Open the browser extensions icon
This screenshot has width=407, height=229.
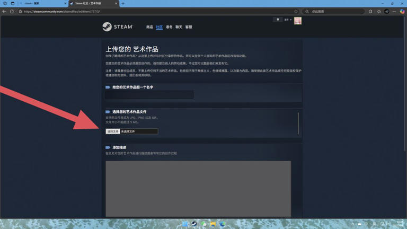(x=370, y=12)
